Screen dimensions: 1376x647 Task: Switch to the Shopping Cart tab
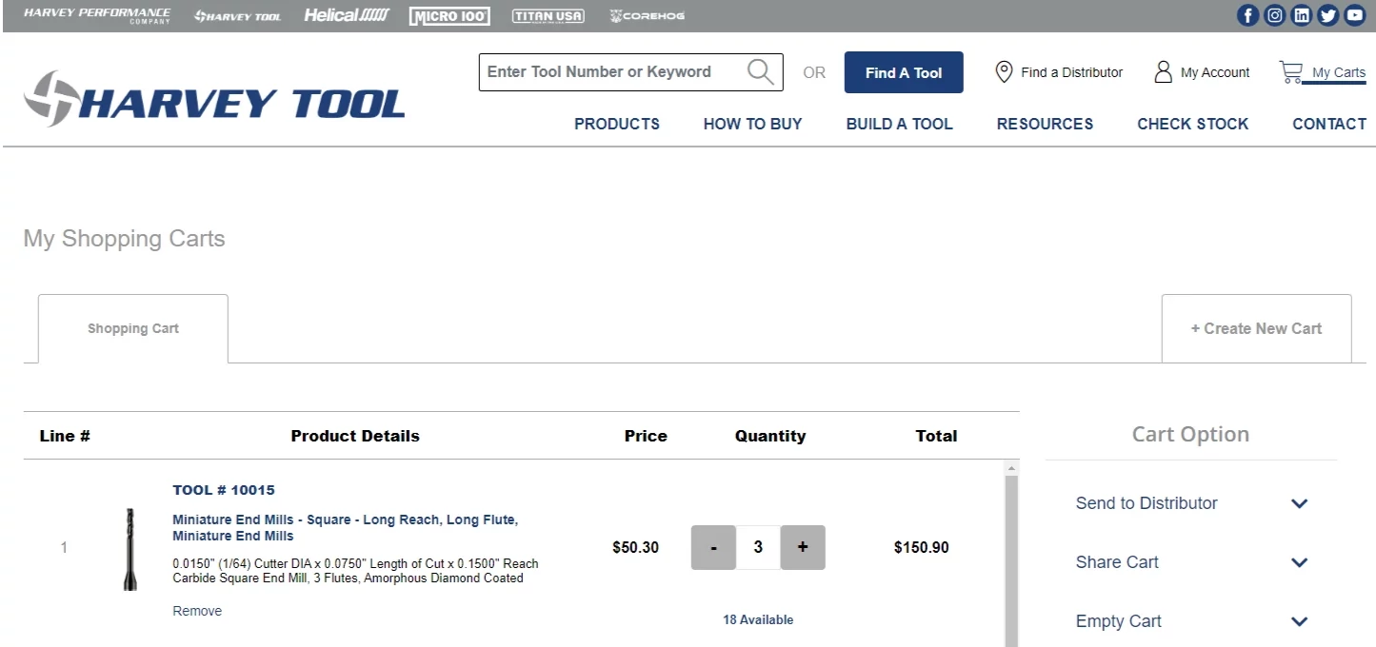[132, 327]
